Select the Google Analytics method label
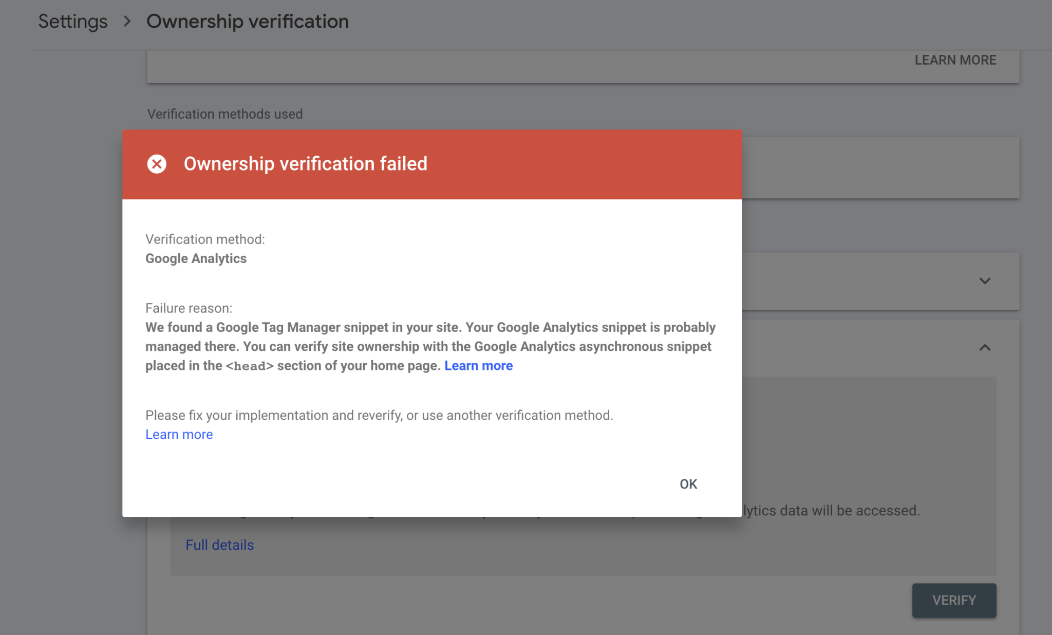The image size is (1052, 635). coord(196,258)
